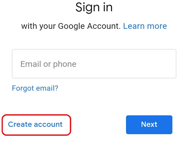The height and width of the screenshot is (141, 189).
Task: Choose Create account inside the red outline
Action: point(35,124)
